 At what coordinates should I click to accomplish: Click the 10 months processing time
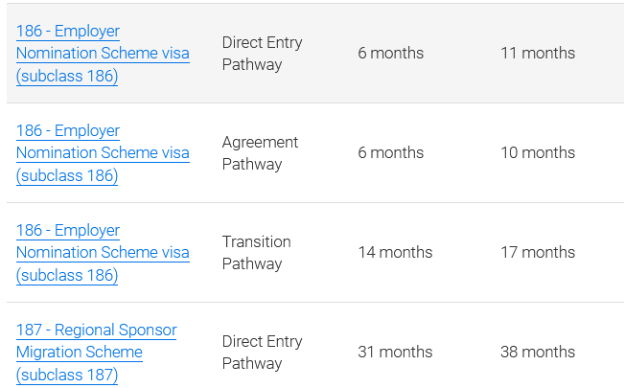[538, 153]
